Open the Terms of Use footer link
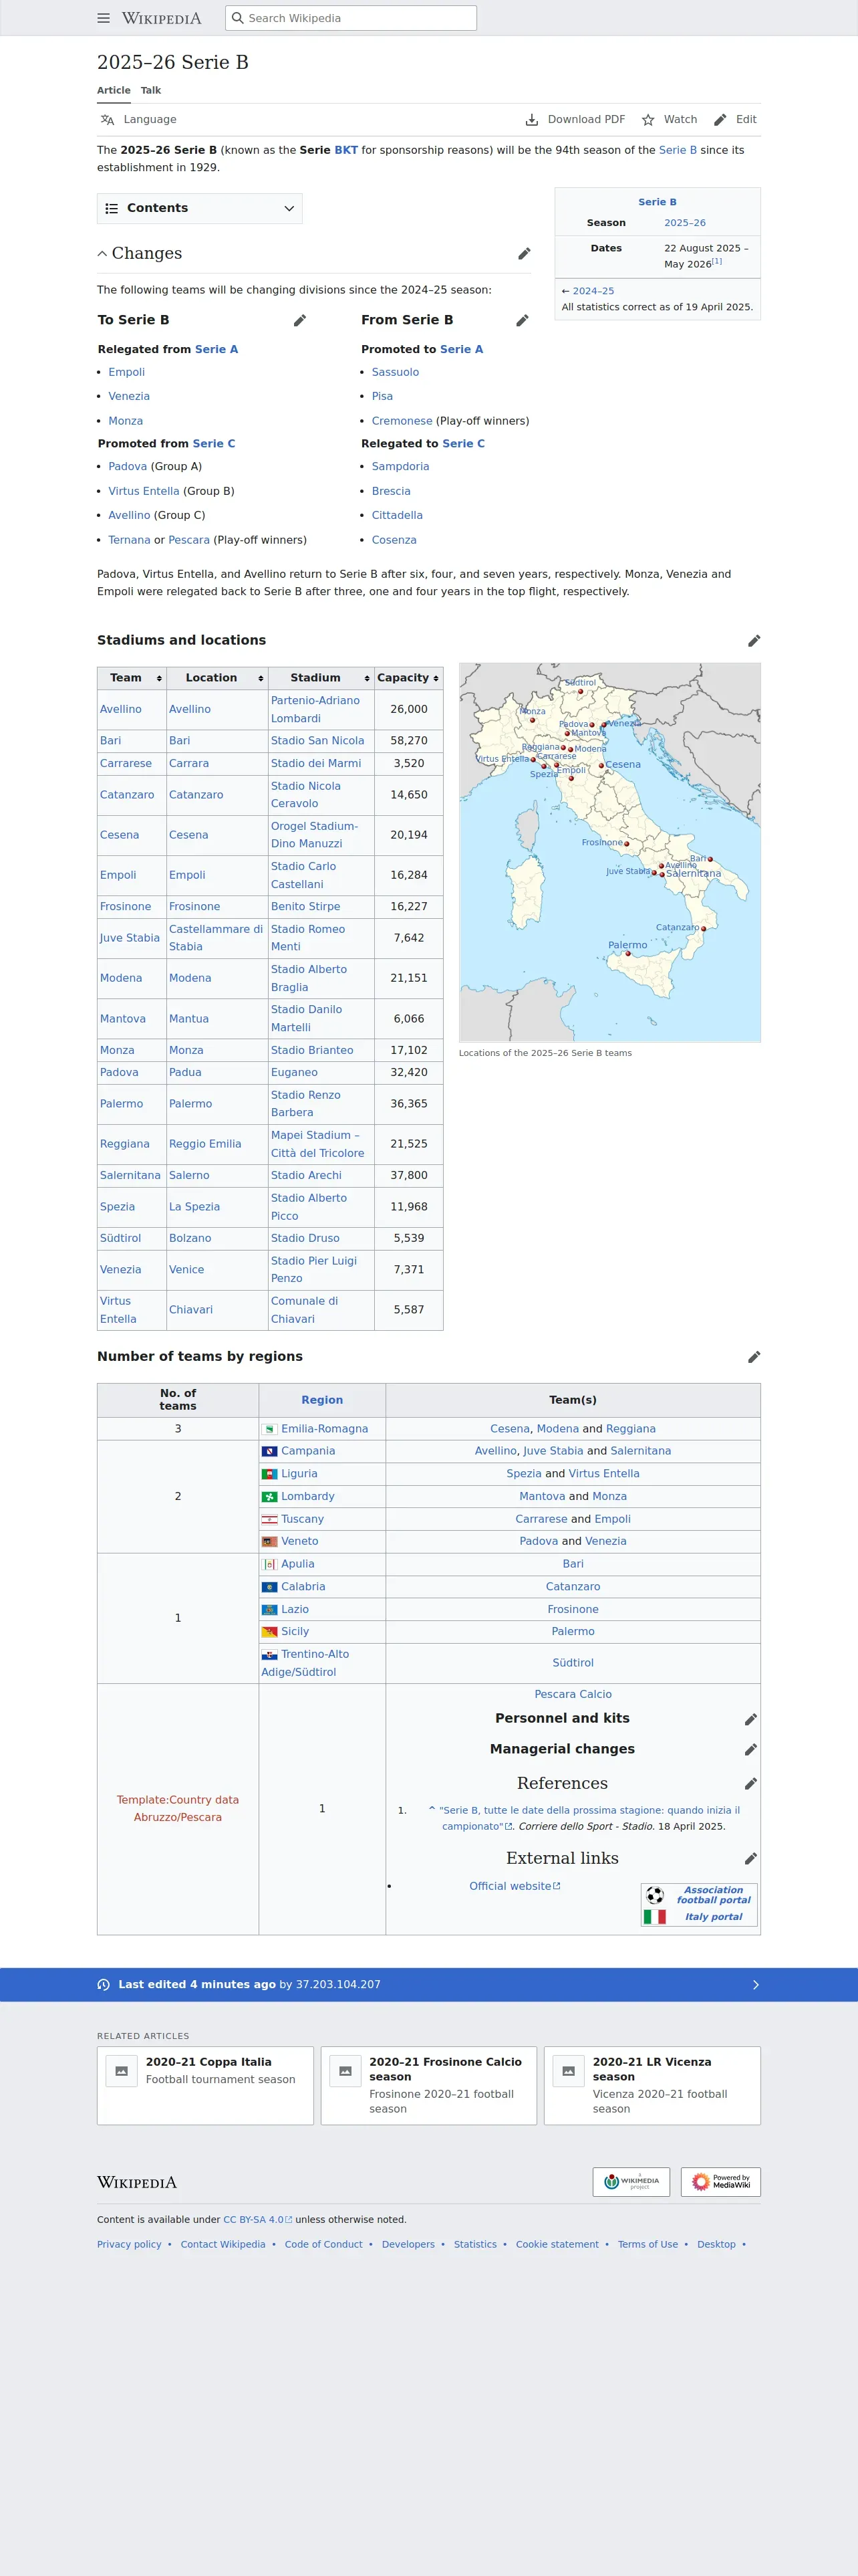The image size is (858, 2576). [648, 2244]
